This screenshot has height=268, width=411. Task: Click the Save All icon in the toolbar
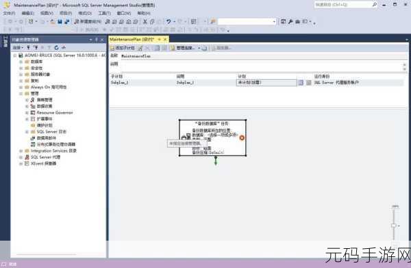coord(67,22)
